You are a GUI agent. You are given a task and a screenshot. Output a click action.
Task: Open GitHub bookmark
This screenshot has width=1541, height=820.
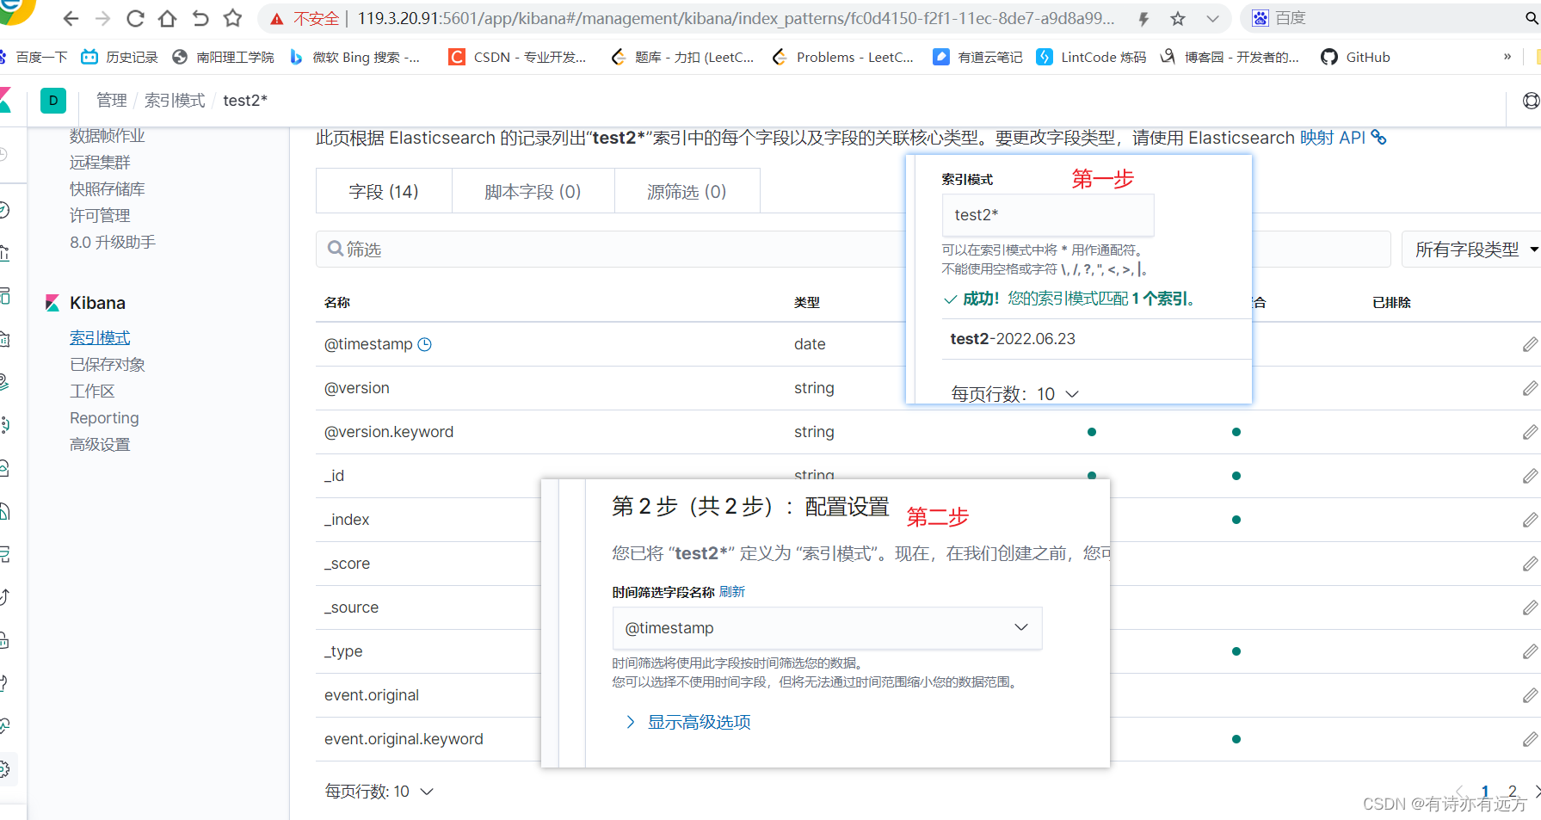click(1355, 57)
